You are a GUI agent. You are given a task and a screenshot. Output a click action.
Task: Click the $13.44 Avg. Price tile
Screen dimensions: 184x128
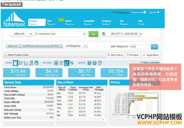point(17,72)
